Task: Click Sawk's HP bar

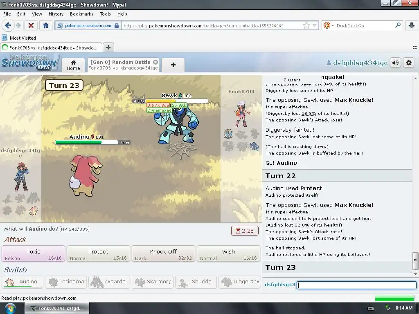Action: 176,101
